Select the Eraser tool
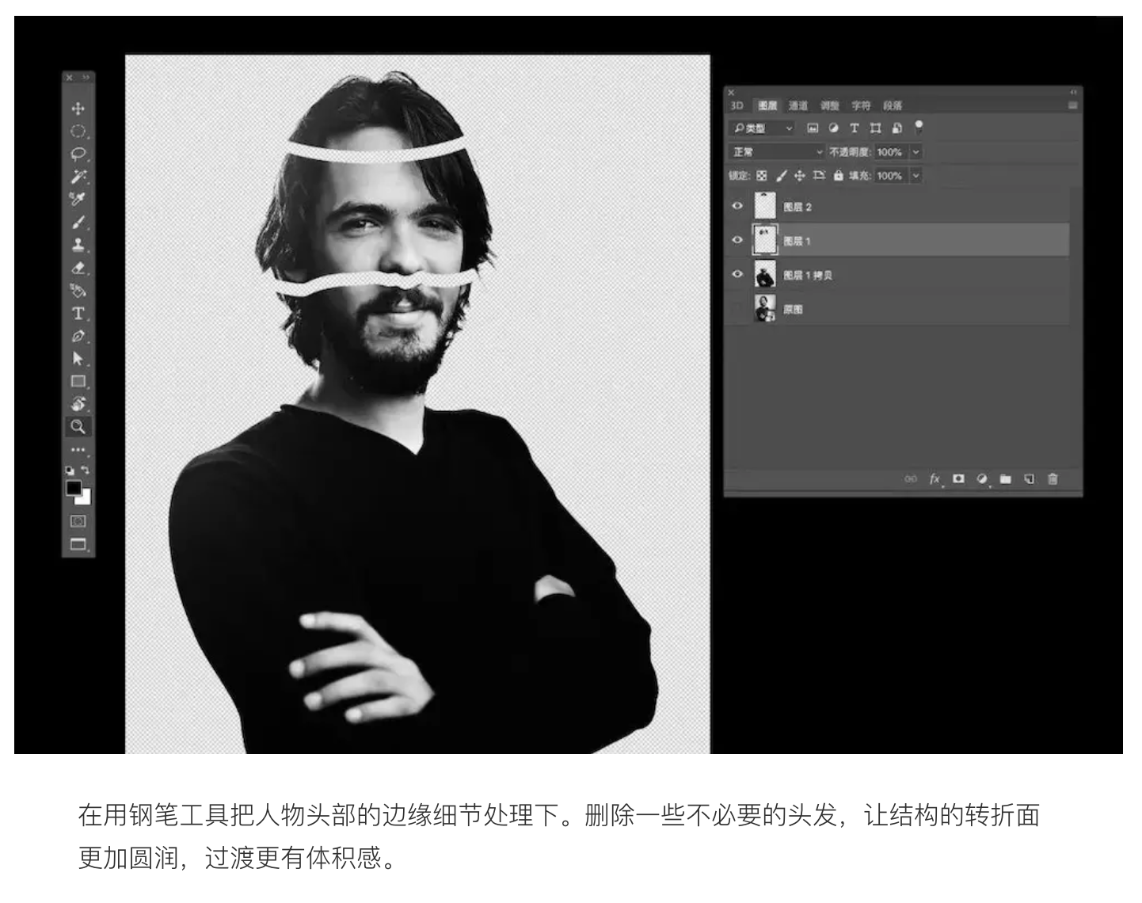This screenshot has width=1142, height=903. (78, 268)
